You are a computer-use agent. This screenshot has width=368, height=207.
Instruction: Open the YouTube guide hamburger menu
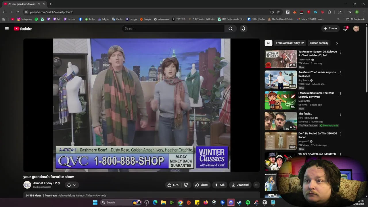7,28
